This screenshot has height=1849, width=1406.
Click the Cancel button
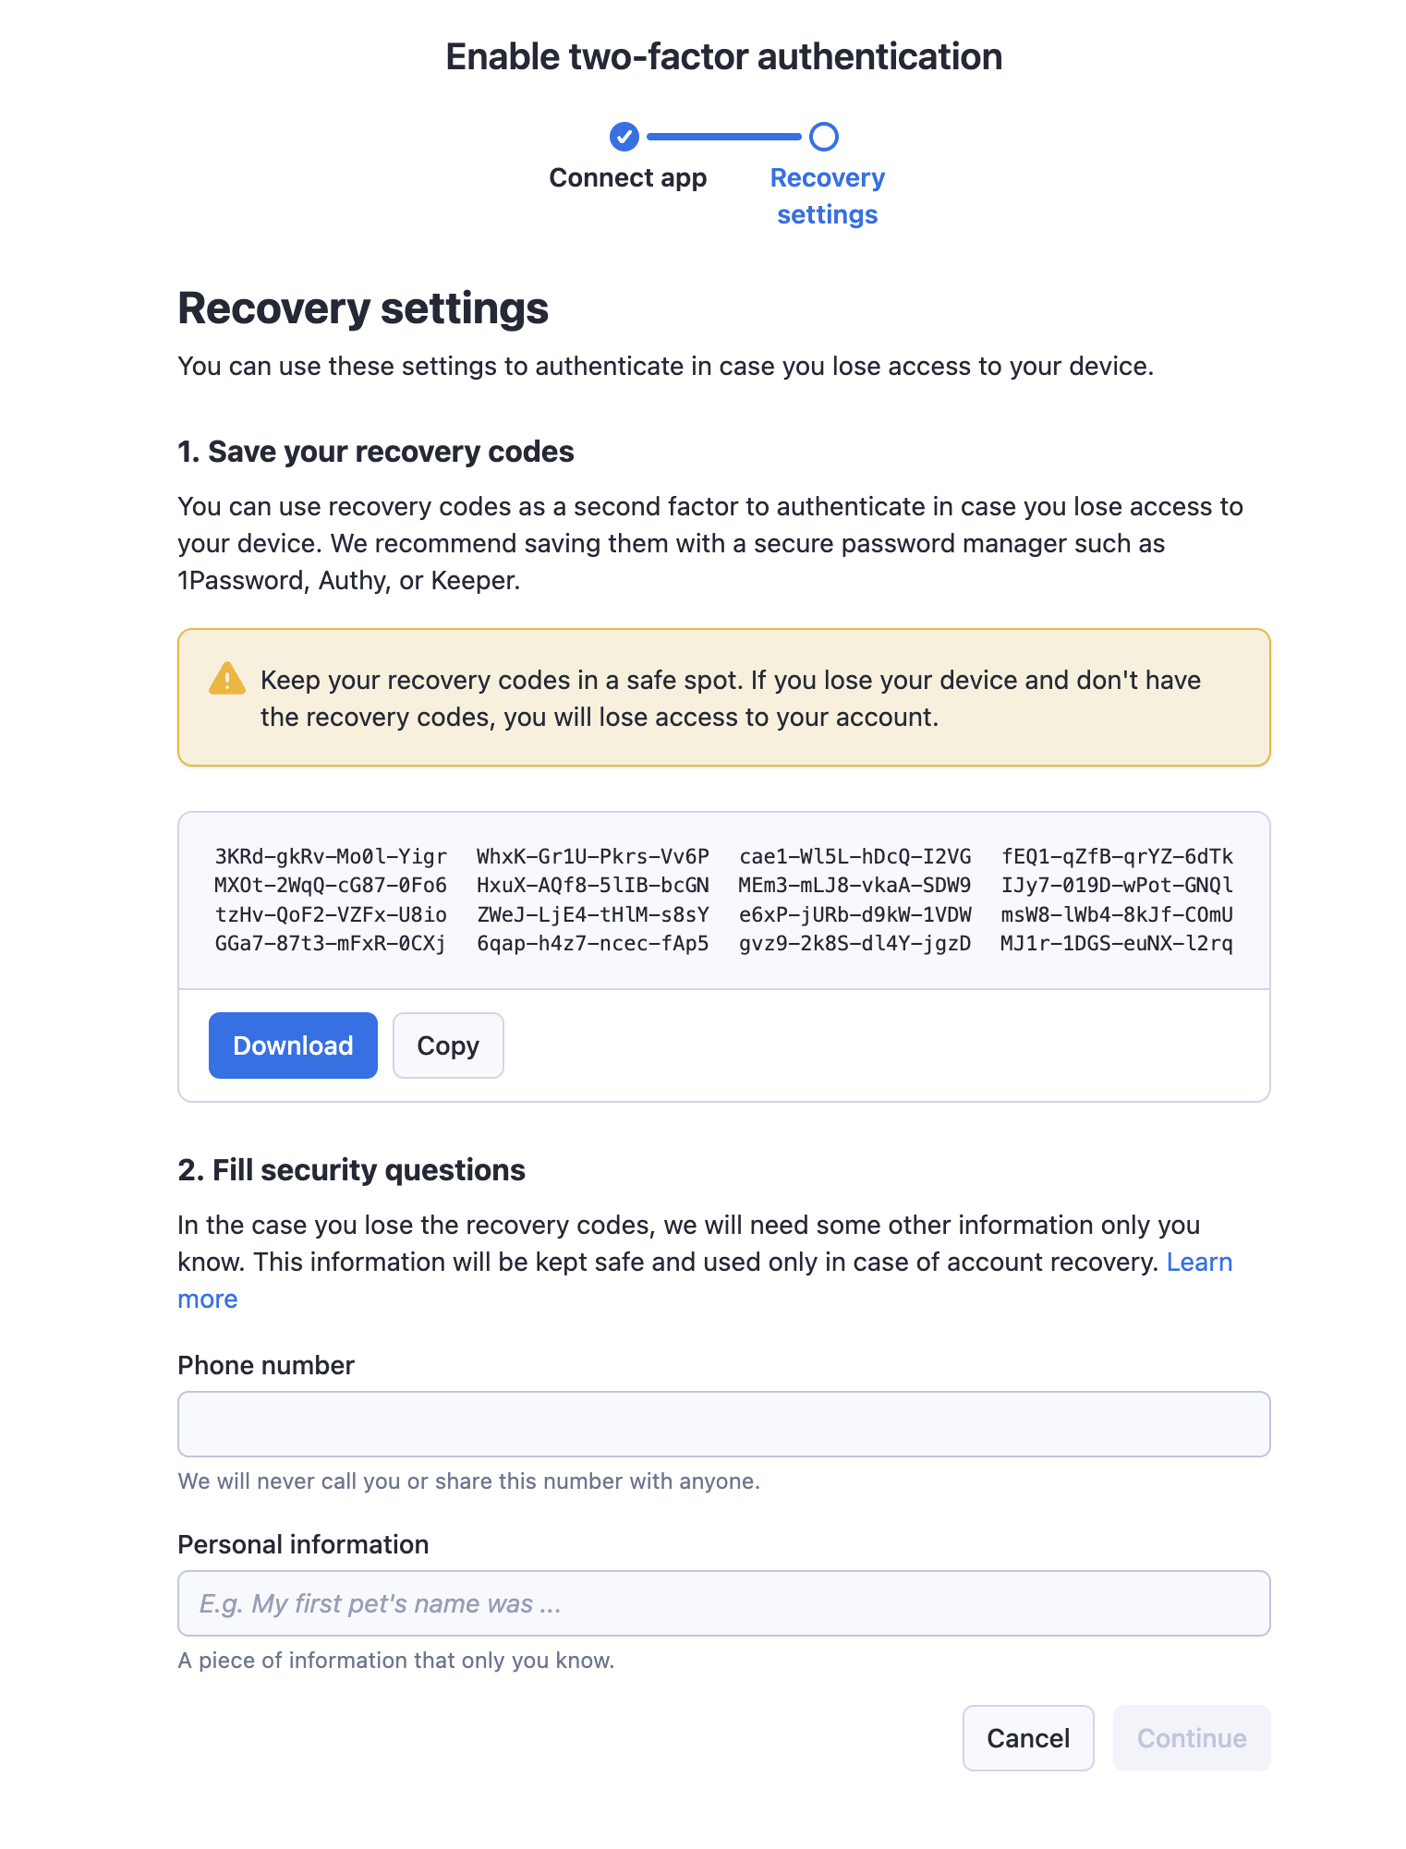(x=1027, y=1737)
